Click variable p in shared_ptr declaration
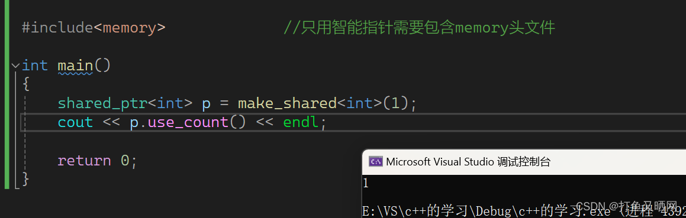The image size is (686, 218). pyautogui.click(x=206, y=105)
